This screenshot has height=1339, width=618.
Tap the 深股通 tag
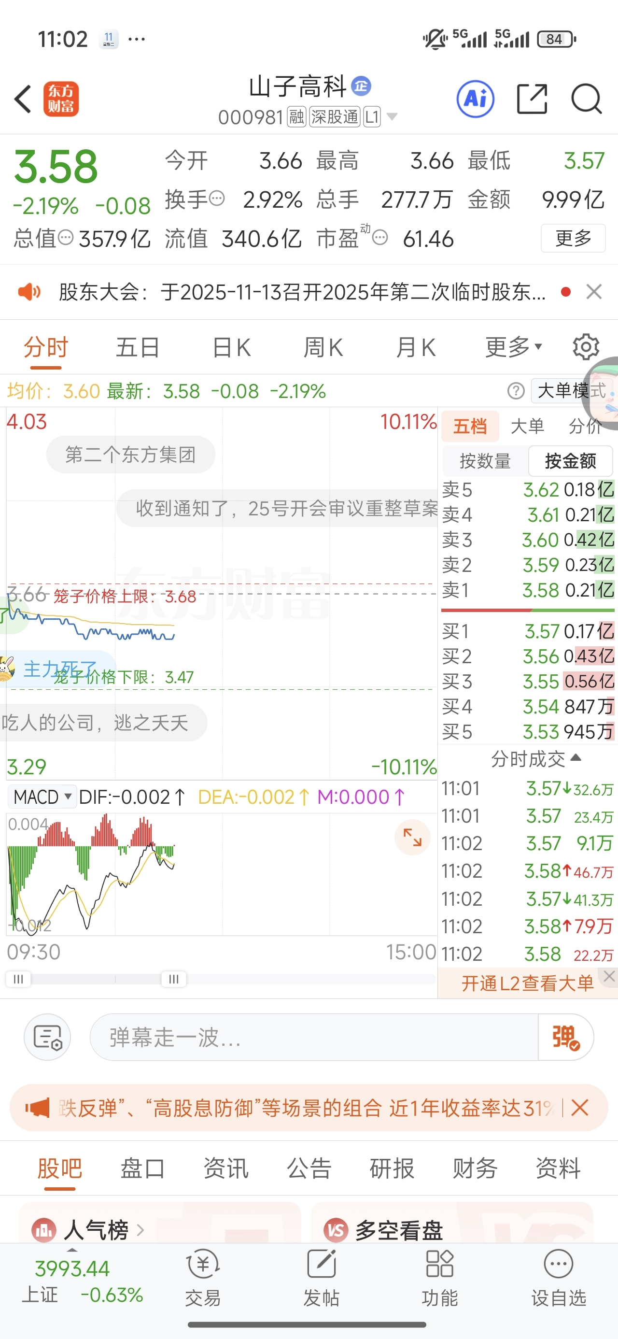335,117
